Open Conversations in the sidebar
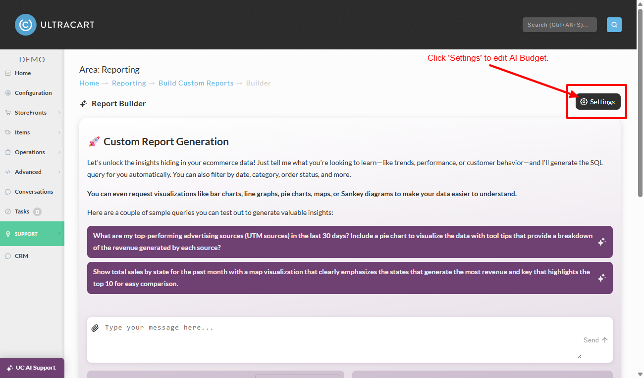 coord(34,192)
